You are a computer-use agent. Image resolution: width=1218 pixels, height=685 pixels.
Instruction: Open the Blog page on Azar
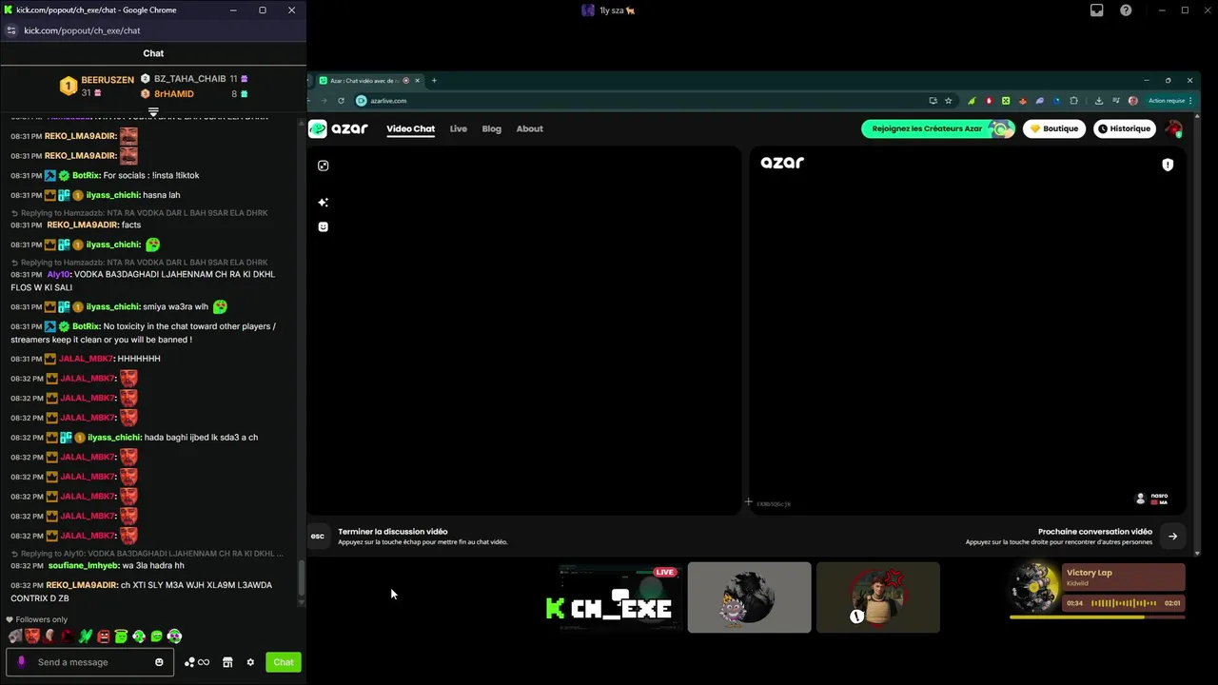click(492, 128)
